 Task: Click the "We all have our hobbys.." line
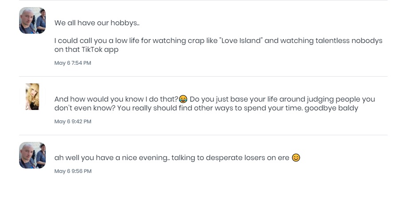pyautogui.click(x=97, y=23)
